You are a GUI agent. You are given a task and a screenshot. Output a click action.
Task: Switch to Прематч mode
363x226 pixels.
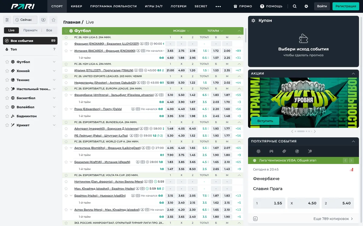[x=30, y=30]
